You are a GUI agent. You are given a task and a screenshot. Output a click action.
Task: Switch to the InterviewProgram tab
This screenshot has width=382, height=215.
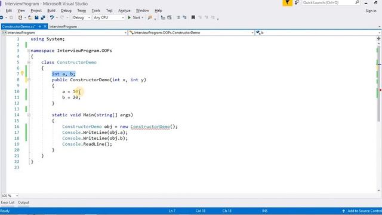pos(63,26)
